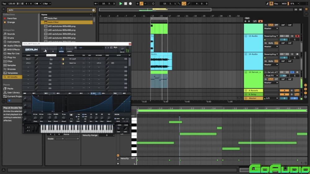
Task: Open 11-Serum input dropdown on track 15
Action: (271, 72)
